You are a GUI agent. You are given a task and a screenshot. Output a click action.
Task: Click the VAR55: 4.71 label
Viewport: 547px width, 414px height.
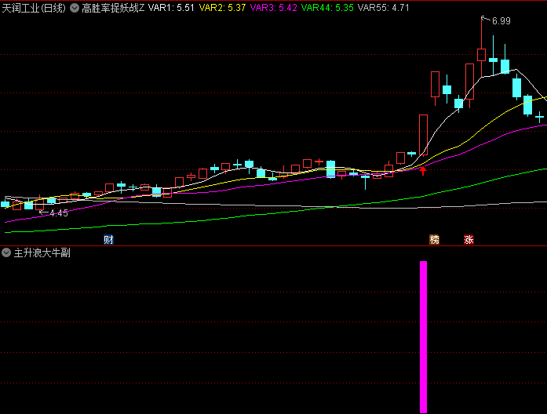pos(384,8)
